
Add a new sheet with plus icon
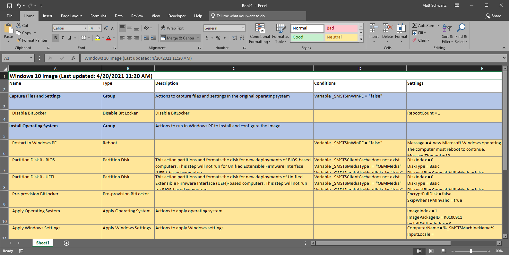point(66,243)
